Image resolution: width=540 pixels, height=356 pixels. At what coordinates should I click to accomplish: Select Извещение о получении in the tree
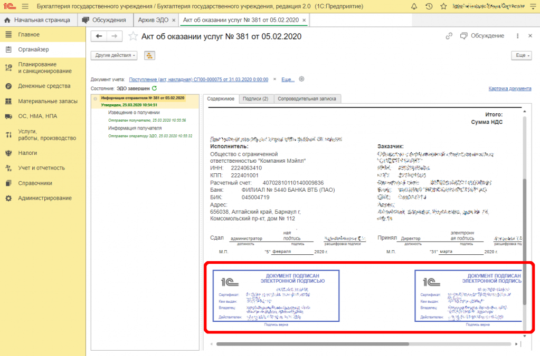(x=134, y=113)
